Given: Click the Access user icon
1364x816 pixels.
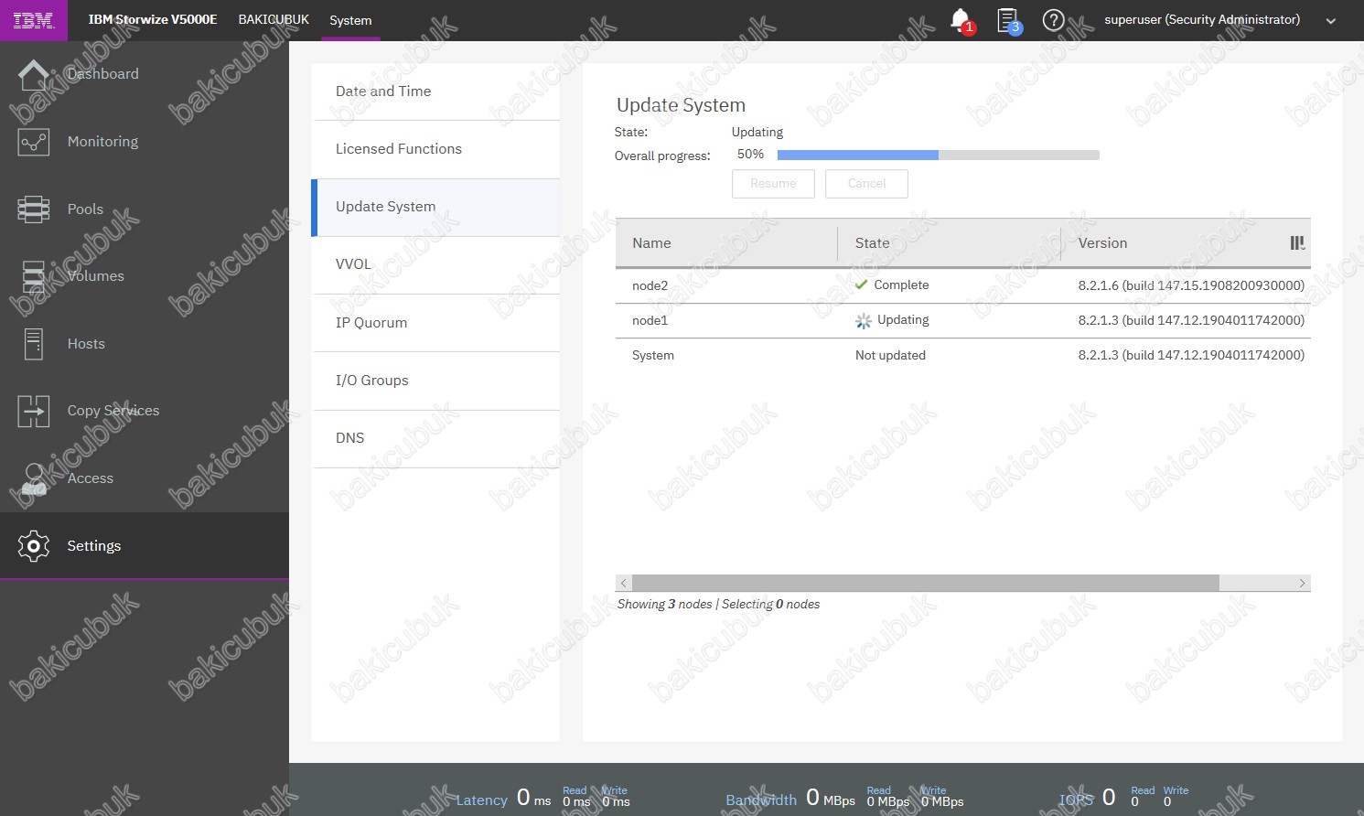Looking at the screenshot, I should point(34,478).
